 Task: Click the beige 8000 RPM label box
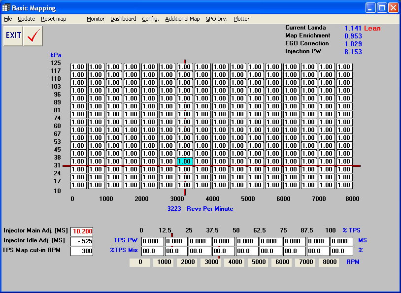(x=329, y=262)
